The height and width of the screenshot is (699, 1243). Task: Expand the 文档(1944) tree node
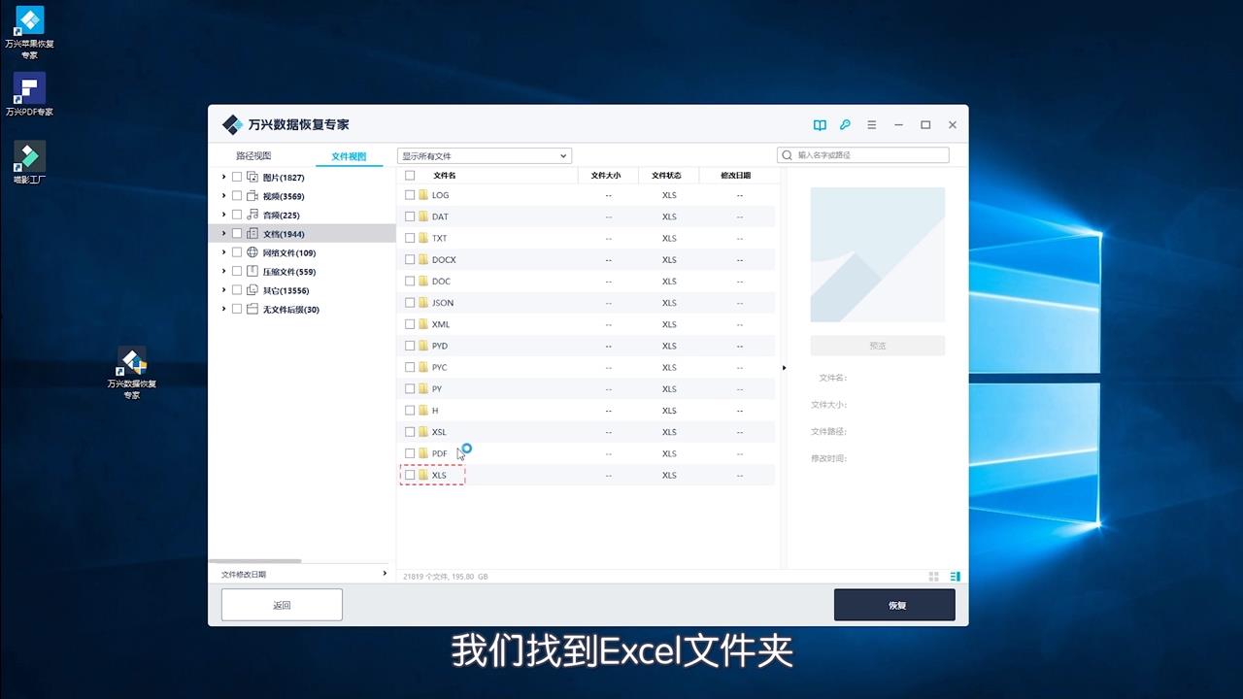point(223,234)
